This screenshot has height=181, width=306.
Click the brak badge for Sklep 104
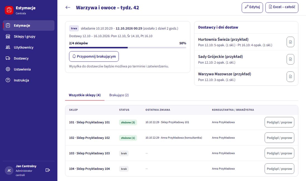click(x=124, y=169)
